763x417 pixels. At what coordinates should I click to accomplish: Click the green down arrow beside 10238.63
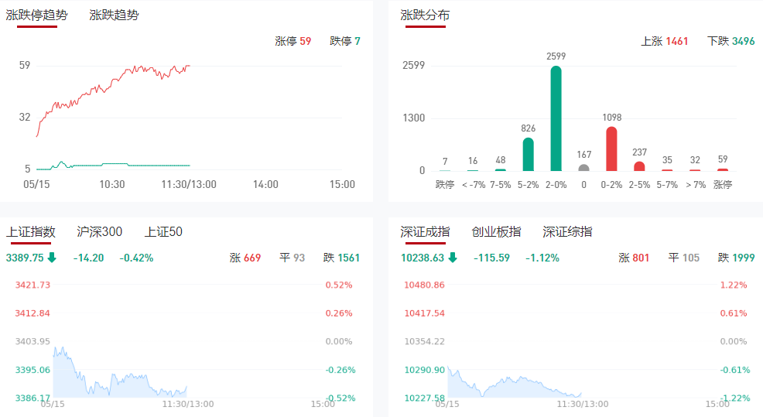click(x=453, y=258)
